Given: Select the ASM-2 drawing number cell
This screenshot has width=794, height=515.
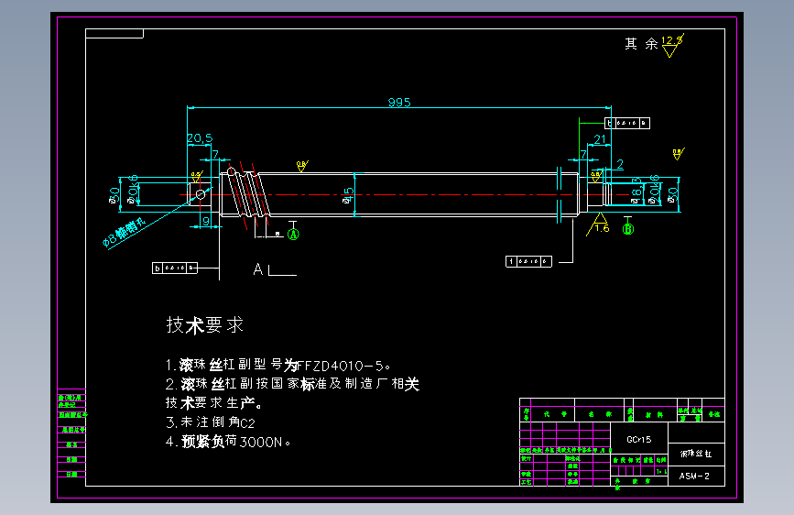Looking at the screenshot, I should pos(696,476).
